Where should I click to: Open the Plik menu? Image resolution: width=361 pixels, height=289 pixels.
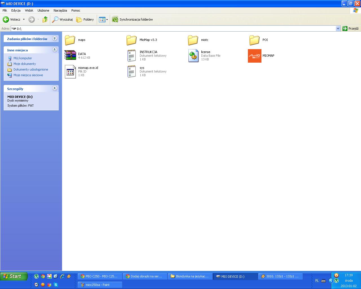pyautogui.click(x=5, y=10)
